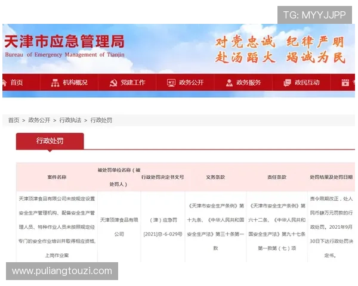Click the case name cell starting 天津顶津食品有限公司未按规定

(x=57, y=227)
